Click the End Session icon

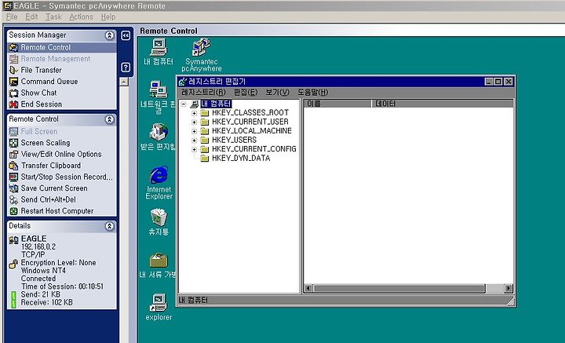click(x=13, y=104)
